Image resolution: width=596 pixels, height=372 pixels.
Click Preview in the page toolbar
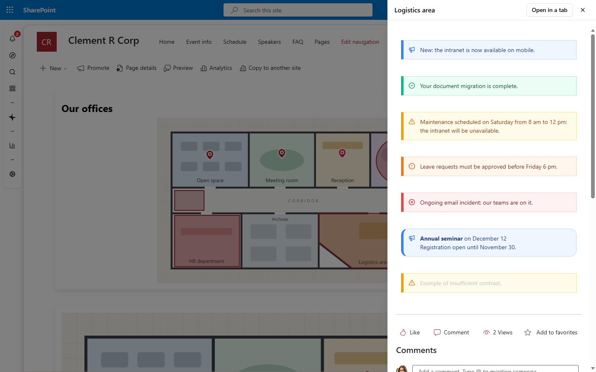tap(178, 68)
